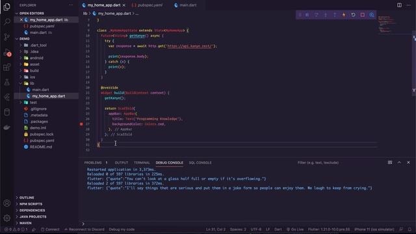Click Go Live in the status bar
Image resolution: width=416 pixels, height=234 pixels.
tap(295, 229)
